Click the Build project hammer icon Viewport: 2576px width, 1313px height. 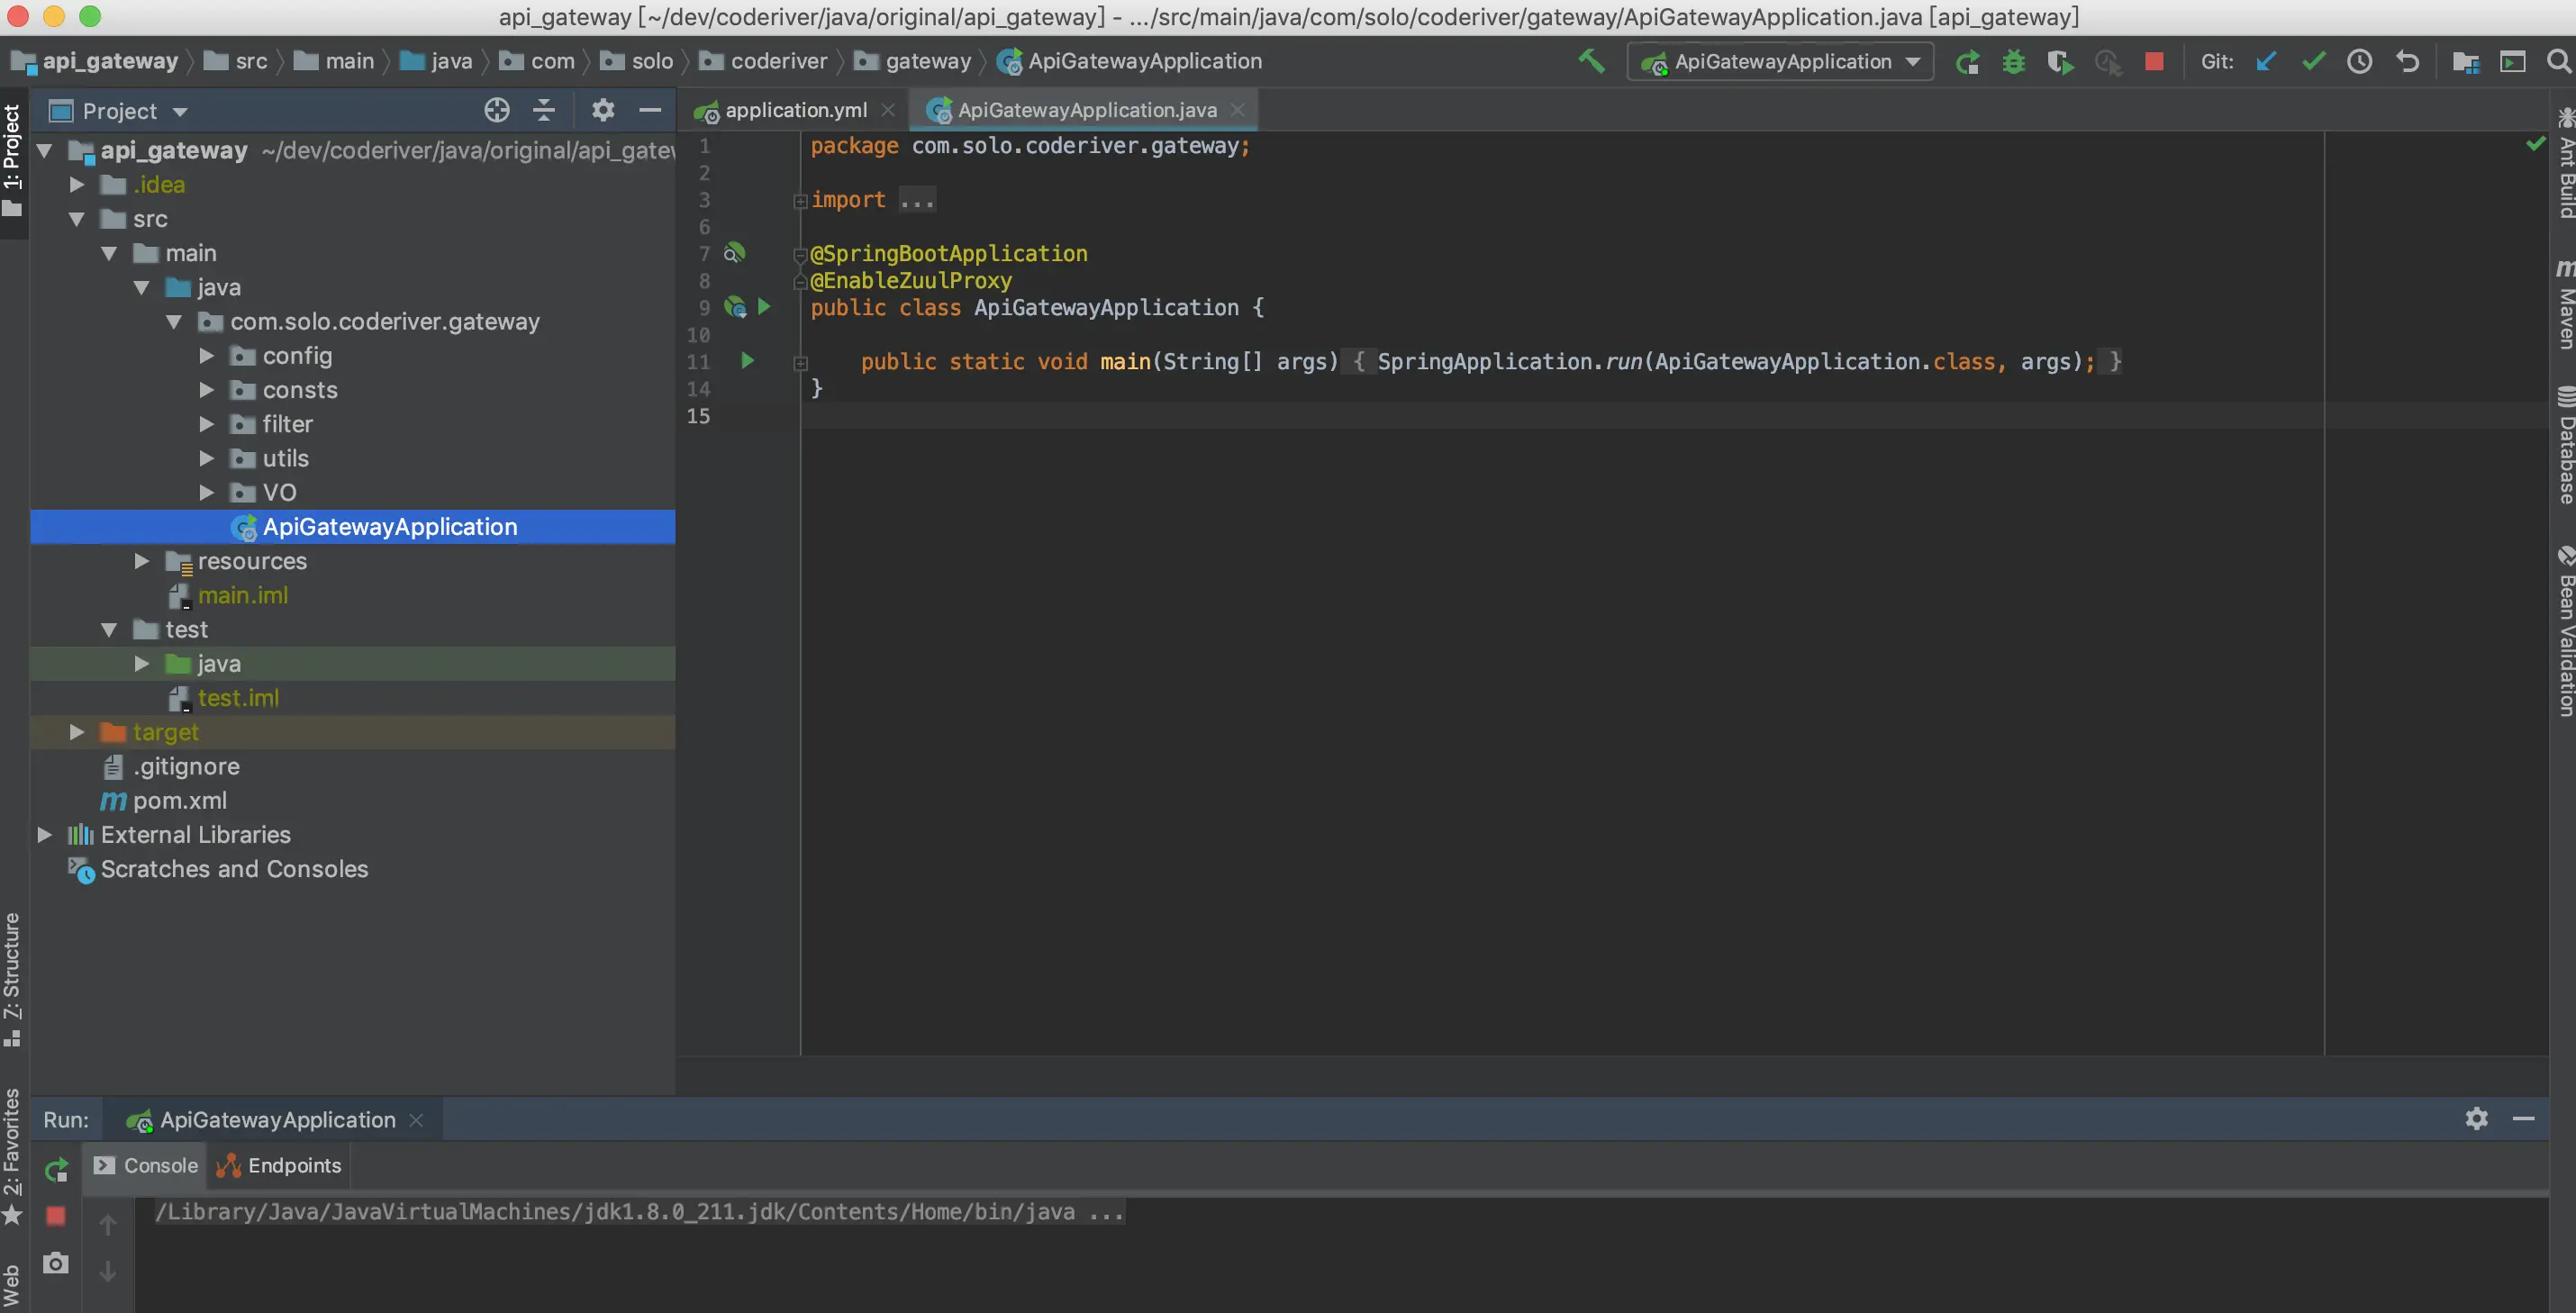1591,61
